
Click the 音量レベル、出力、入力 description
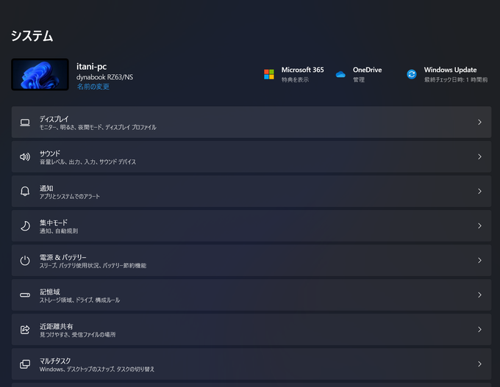coord(87,162)
